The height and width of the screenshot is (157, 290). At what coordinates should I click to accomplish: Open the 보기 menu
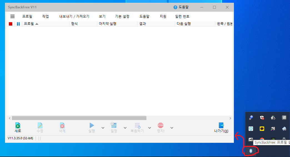coord(102,16)
